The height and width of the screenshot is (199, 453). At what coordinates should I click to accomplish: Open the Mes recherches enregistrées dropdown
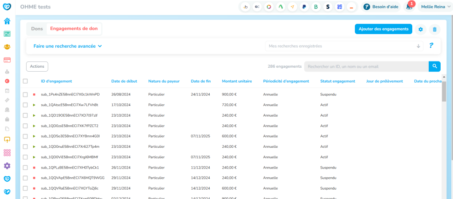tap(344, 46)
